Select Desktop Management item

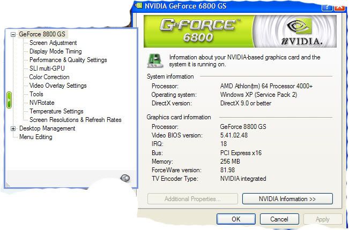47,128
